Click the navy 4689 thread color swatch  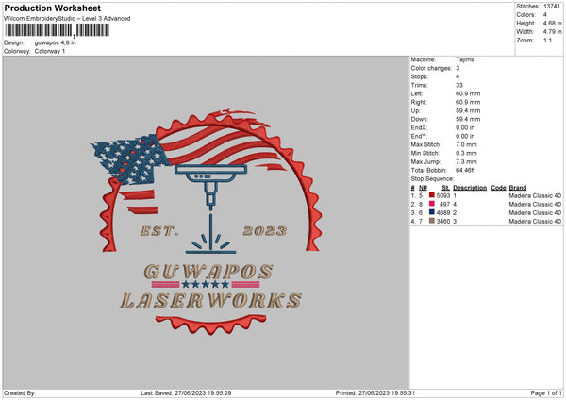(x=432, y=212)
